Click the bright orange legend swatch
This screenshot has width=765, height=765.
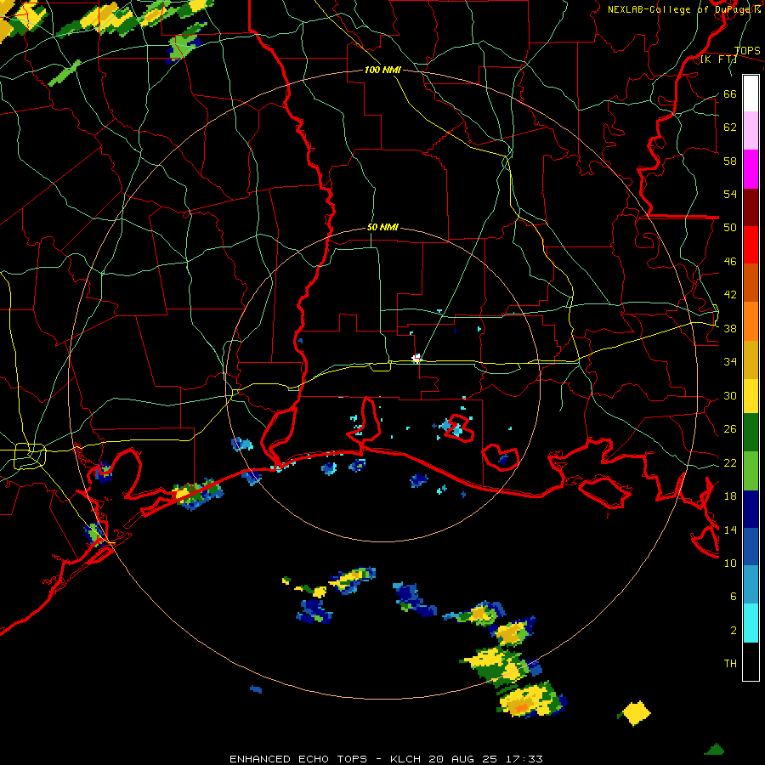coord(751,321)
